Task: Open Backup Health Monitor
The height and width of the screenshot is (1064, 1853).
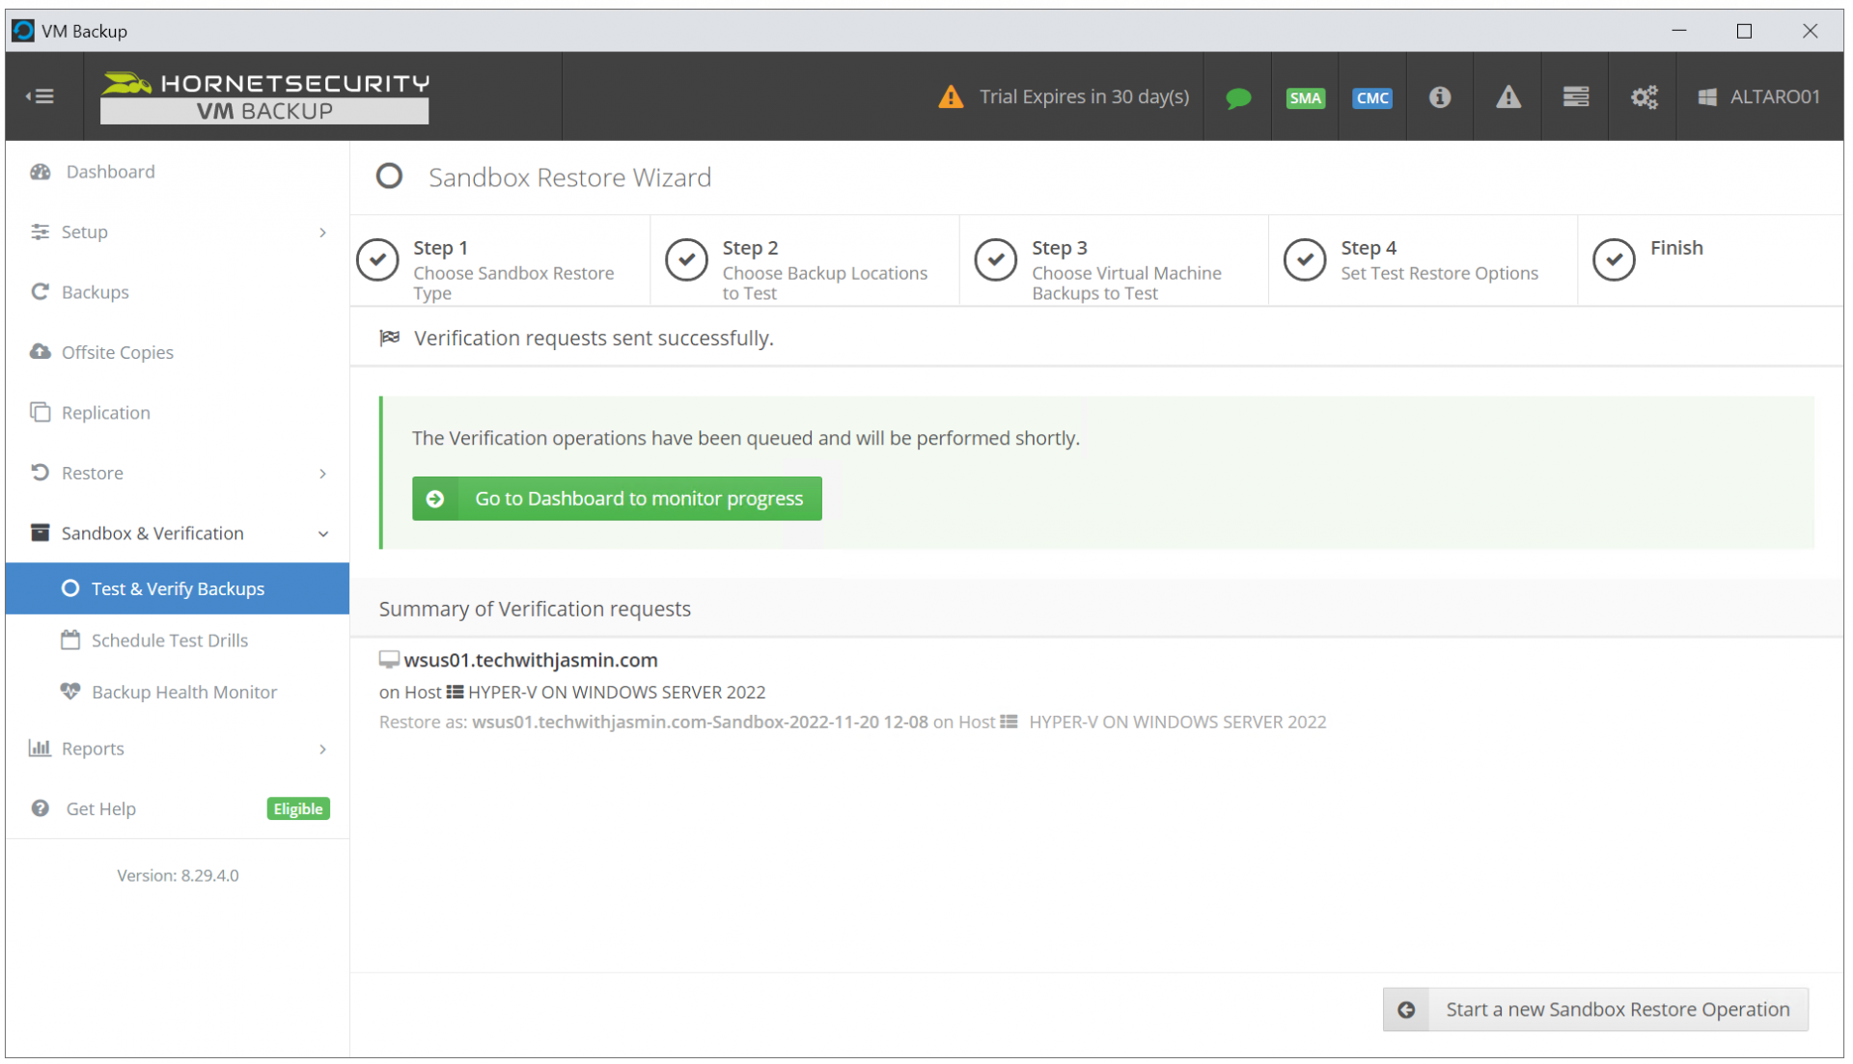Action: point(182,692)
